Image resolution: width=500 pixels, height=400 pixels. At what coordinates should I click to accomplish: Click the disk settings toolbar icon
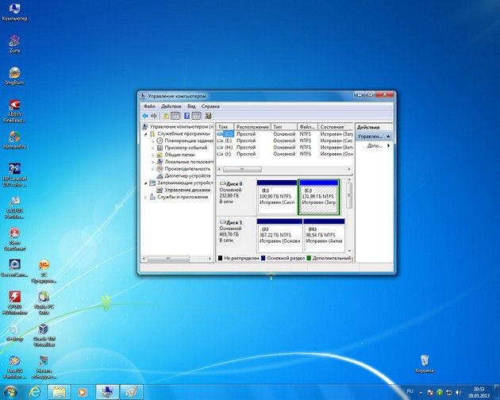(208, 116)
